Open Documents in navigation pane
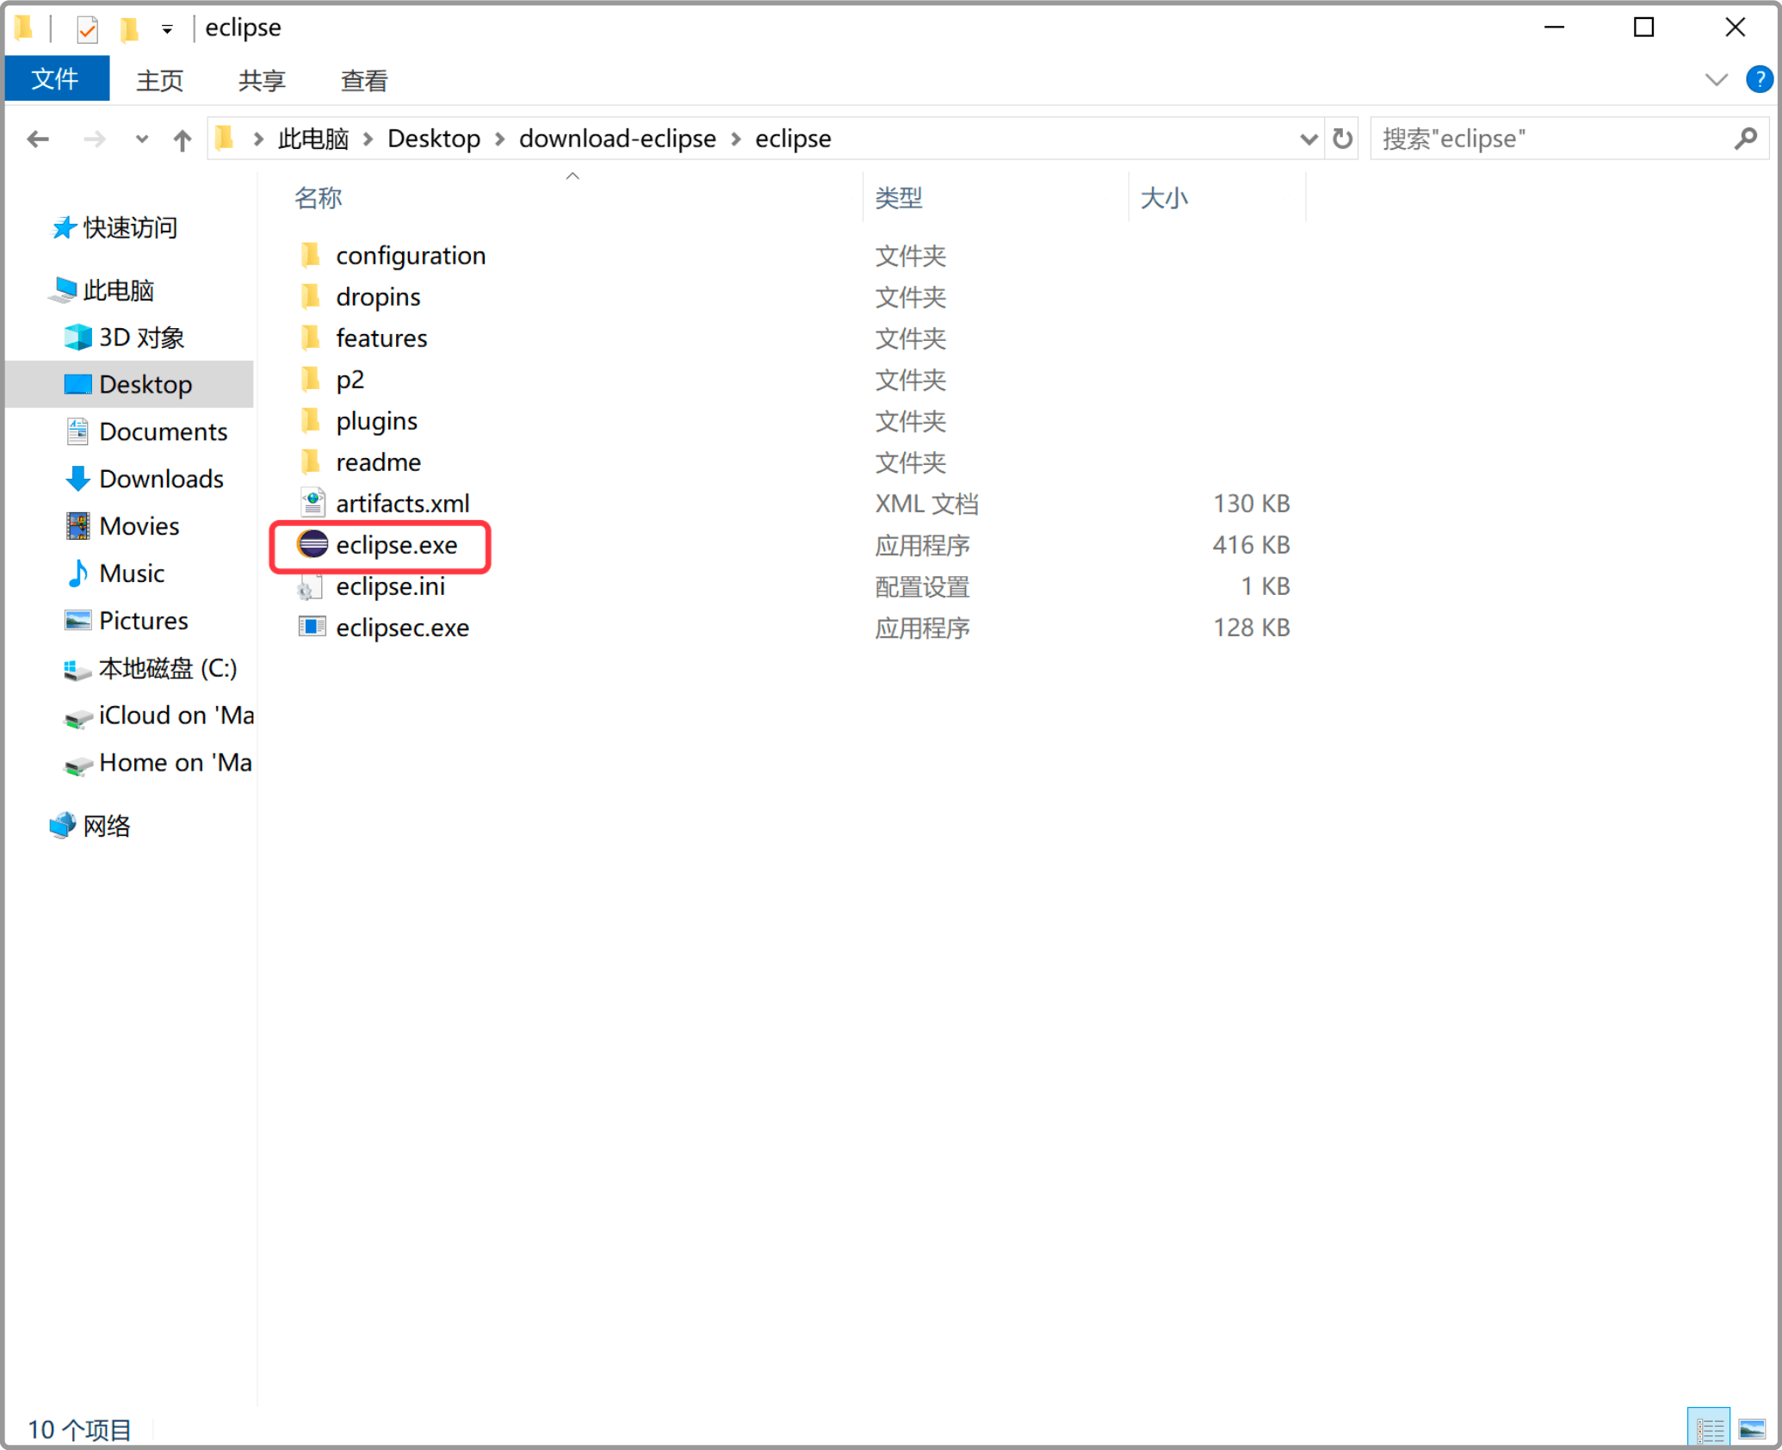The height and width of the screenshot is (1450, 1782). point(146,431)
